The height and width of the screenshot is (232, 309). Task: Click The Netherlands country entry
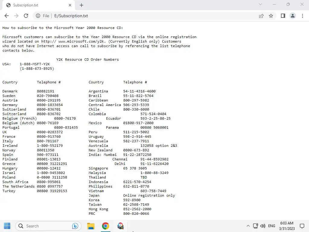point(18,187)
